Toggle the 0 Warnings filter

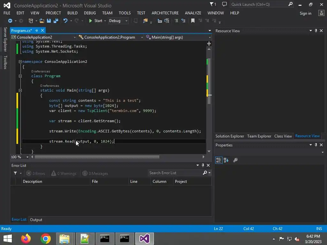(64, 173)
